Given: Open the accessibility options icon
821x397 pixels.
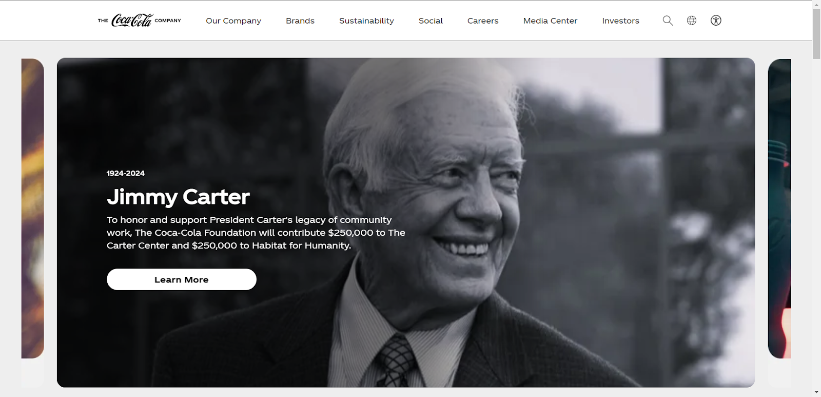Looking at the screenshot, I should click(716, 21).
